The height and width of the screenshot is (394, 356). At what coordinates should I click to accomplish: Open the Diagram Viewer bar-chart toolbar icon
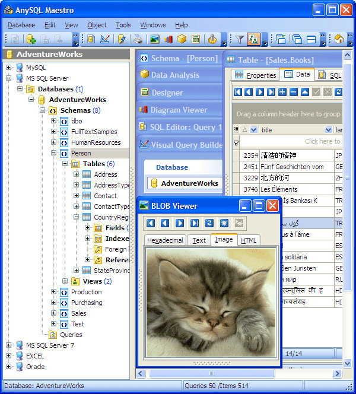pos(169,39)
